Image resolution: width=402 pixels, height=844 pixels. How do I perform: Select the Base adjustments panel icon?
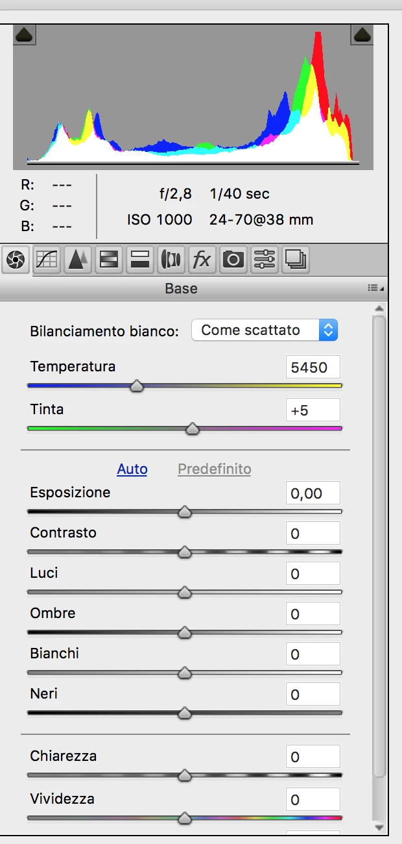pos(16,259)
